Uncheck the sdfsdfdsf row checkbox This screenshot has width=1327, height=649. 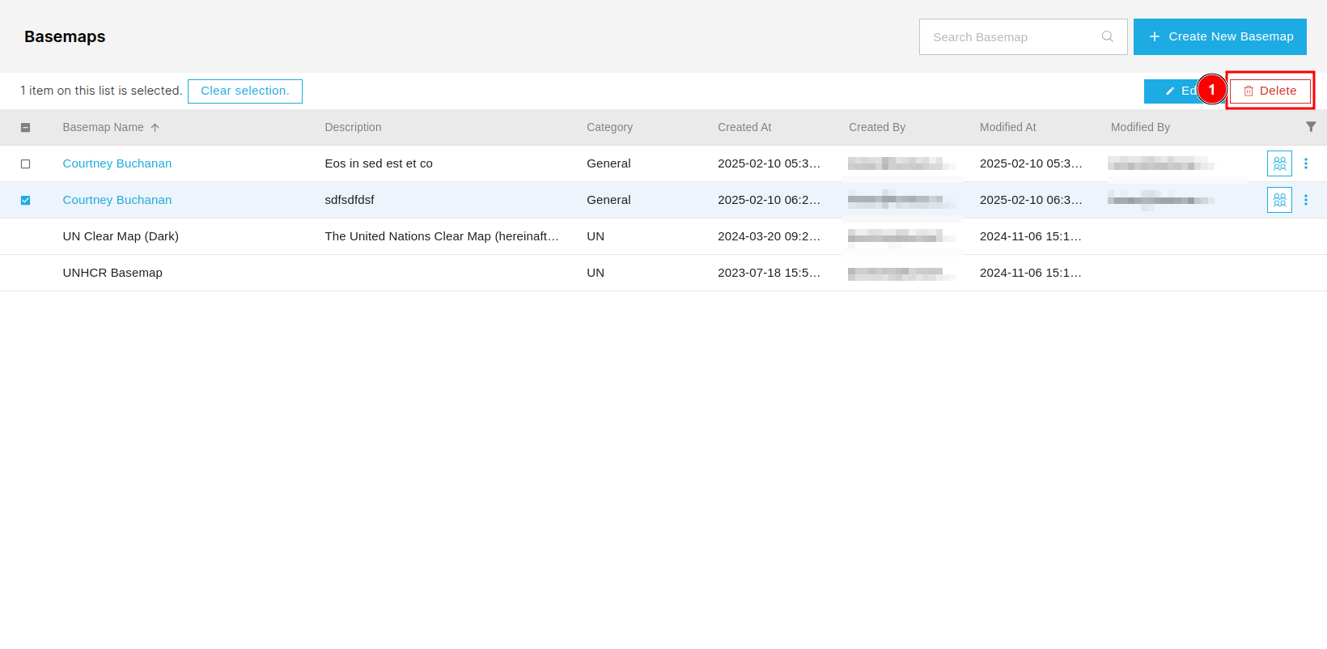25,201
